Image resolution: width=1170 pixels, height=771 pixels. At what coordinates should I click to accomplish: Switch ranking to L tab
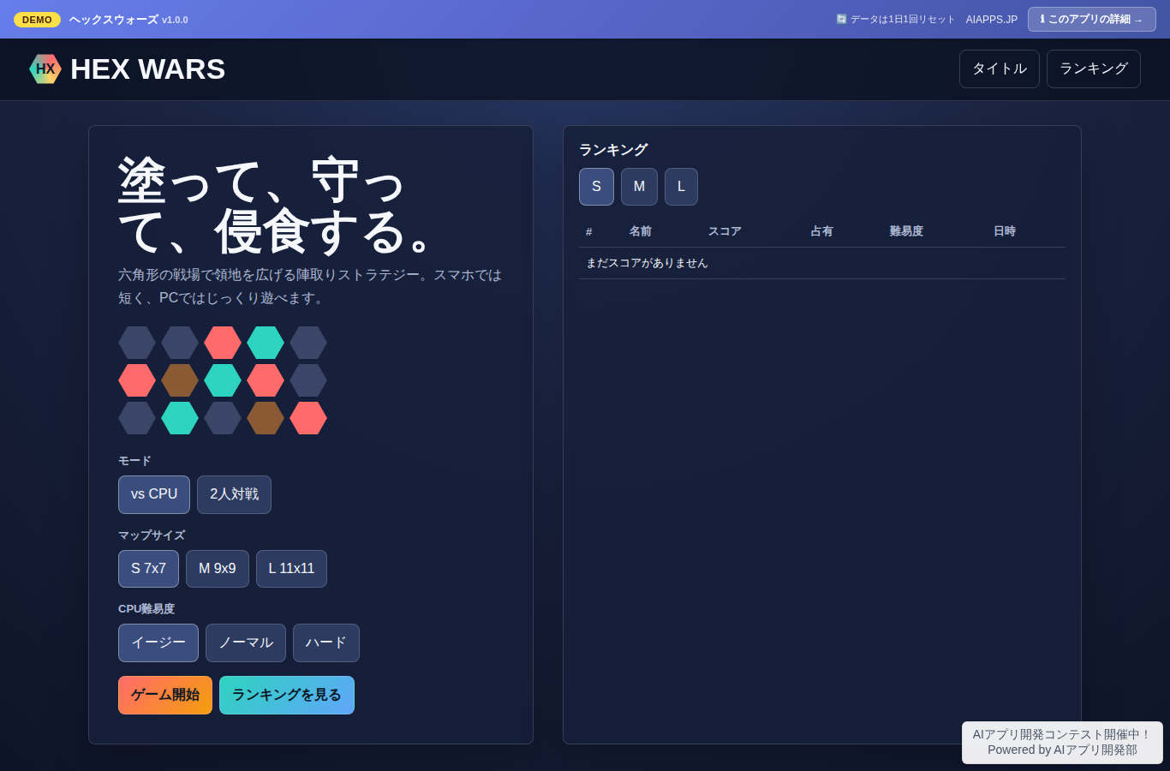[x=681, y=187]
